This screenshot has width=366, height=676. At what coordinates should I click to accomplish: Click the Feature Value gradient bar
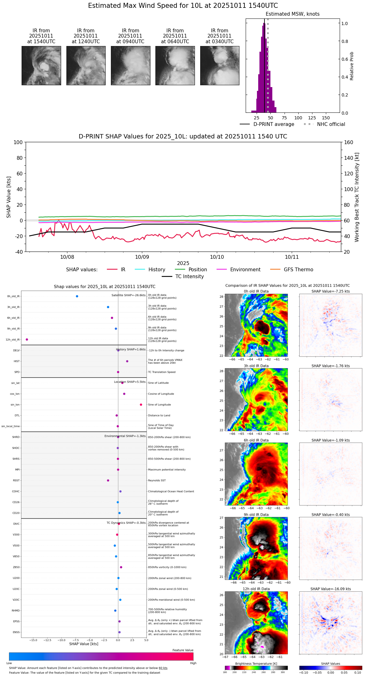point(101,656)
